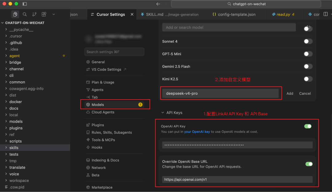Expand the bridge folder
This screenshot has width=332, height=192.
pos(6,62)
